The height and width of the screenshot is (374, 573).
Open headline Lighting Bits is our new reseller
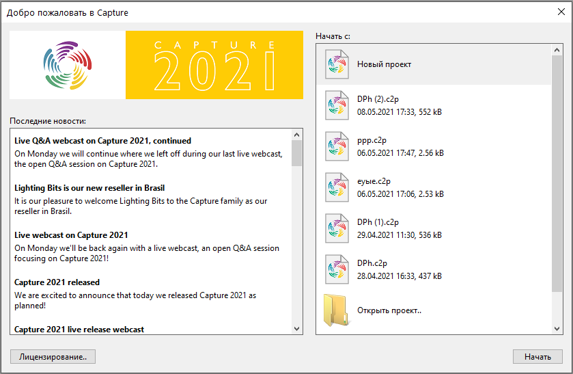coord(89,188)
